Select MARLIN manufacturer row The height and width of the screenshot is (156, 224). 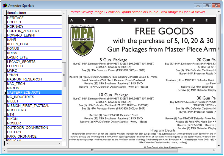[x=34, y=88]
